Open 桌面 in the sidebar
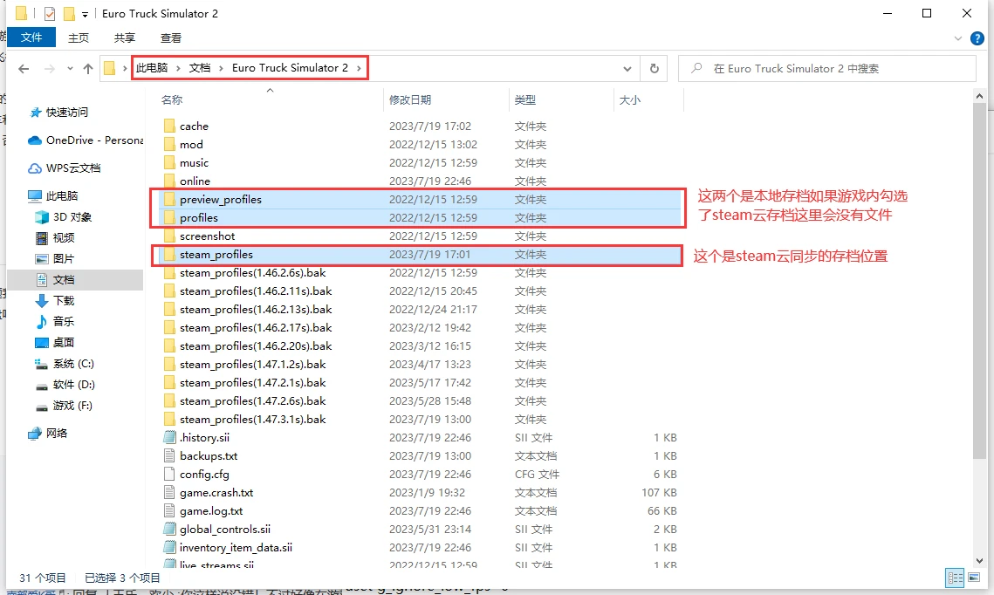The width and height of the screenshot is (994, 595). click(54, 342)
